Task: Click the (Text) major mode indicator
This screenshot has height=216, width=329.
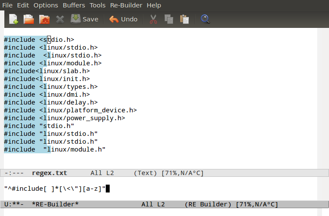Action: click(x=145, y=173)
